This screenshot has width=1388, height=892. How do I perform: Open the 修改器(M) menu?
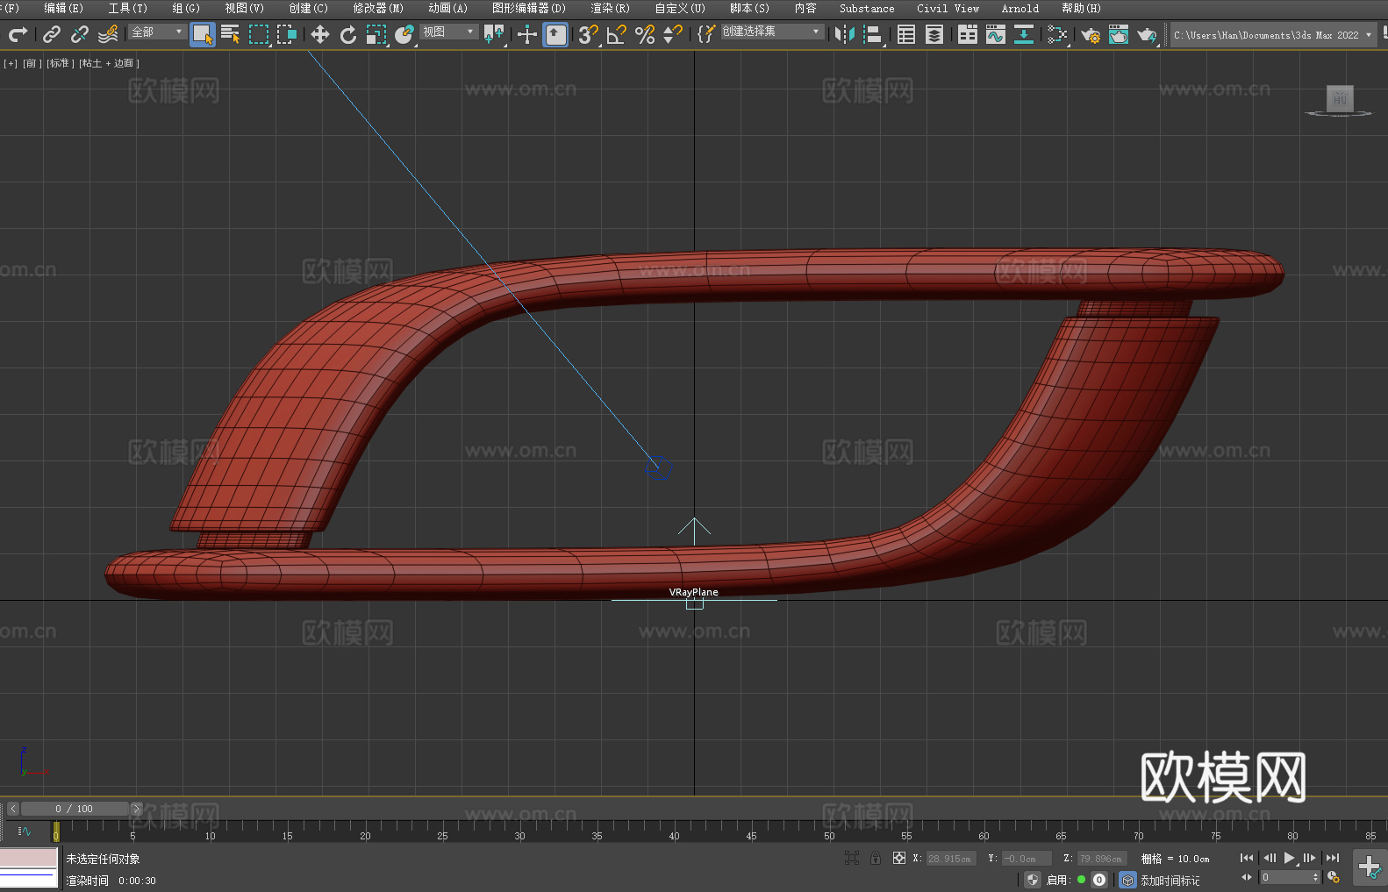coord(378,8)
